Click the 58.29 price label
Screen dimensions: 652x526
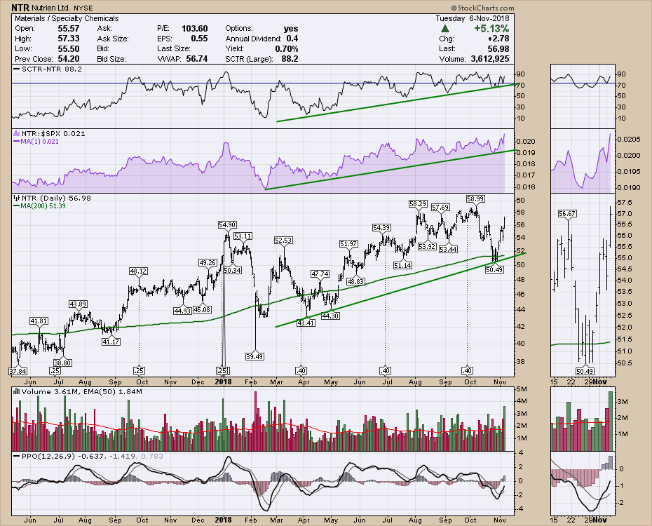tap(417, 204)
